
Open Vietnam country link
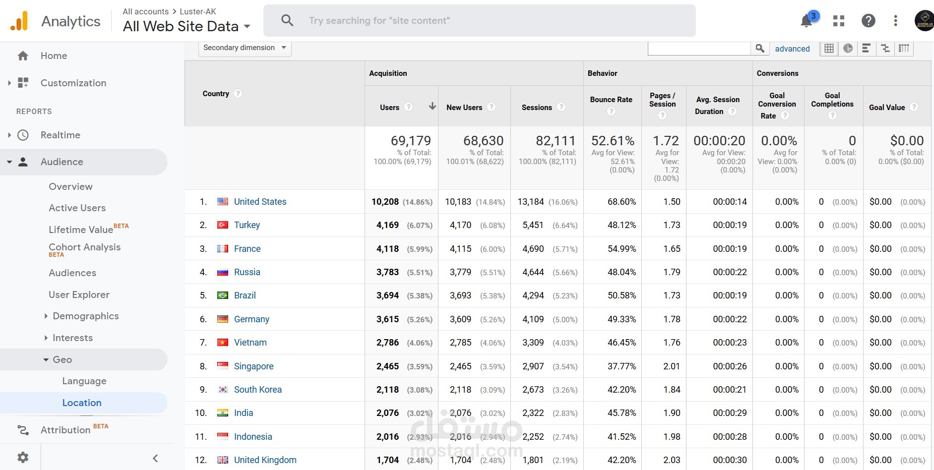pyautogui.click(x=250, y=343)
